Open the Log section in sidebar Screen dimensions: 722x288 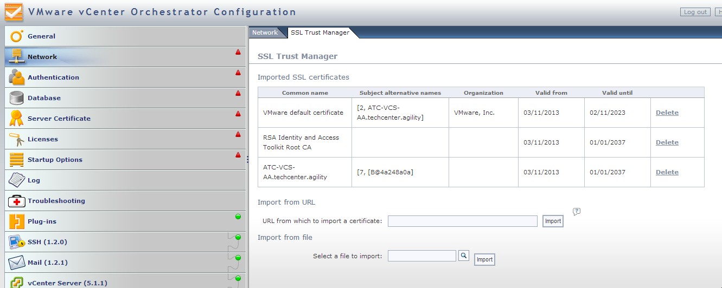[34, 180]
